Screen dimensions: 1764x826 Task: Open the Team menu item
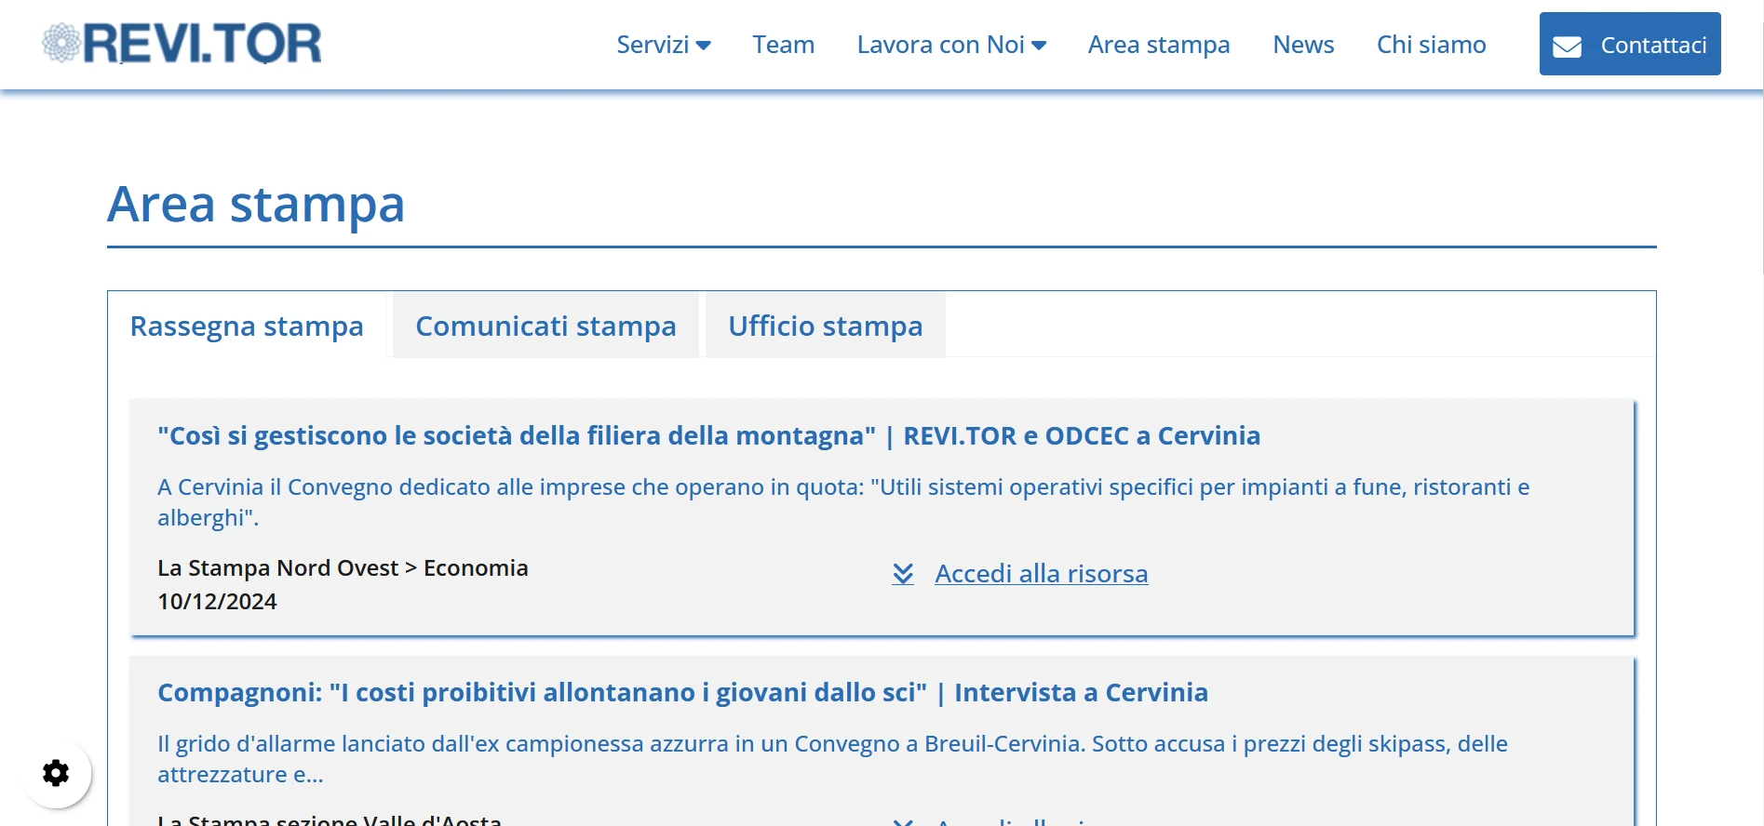pos(783,45)
